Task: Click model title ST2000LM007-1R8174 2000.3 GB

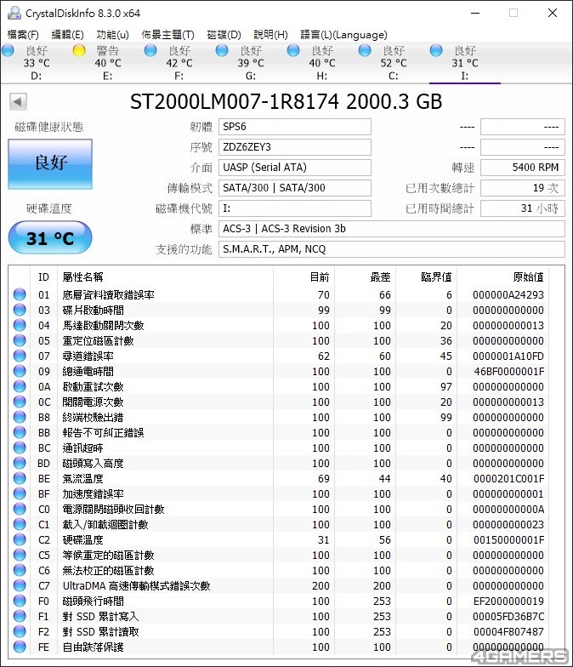Action: (x=286, y=102)
